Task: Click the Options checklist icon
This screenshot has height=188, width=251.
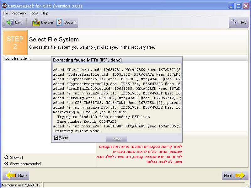Action: 59,22
